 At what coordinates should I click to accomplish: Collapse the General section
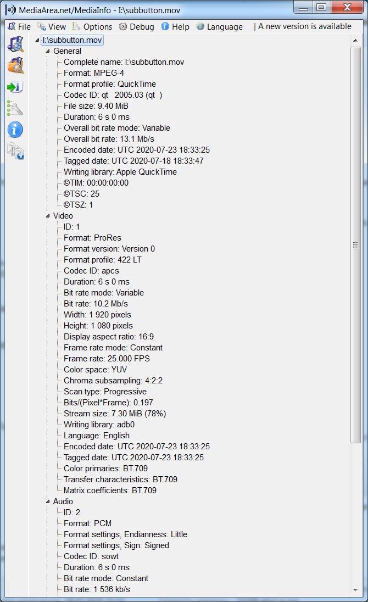click(48, 51)
